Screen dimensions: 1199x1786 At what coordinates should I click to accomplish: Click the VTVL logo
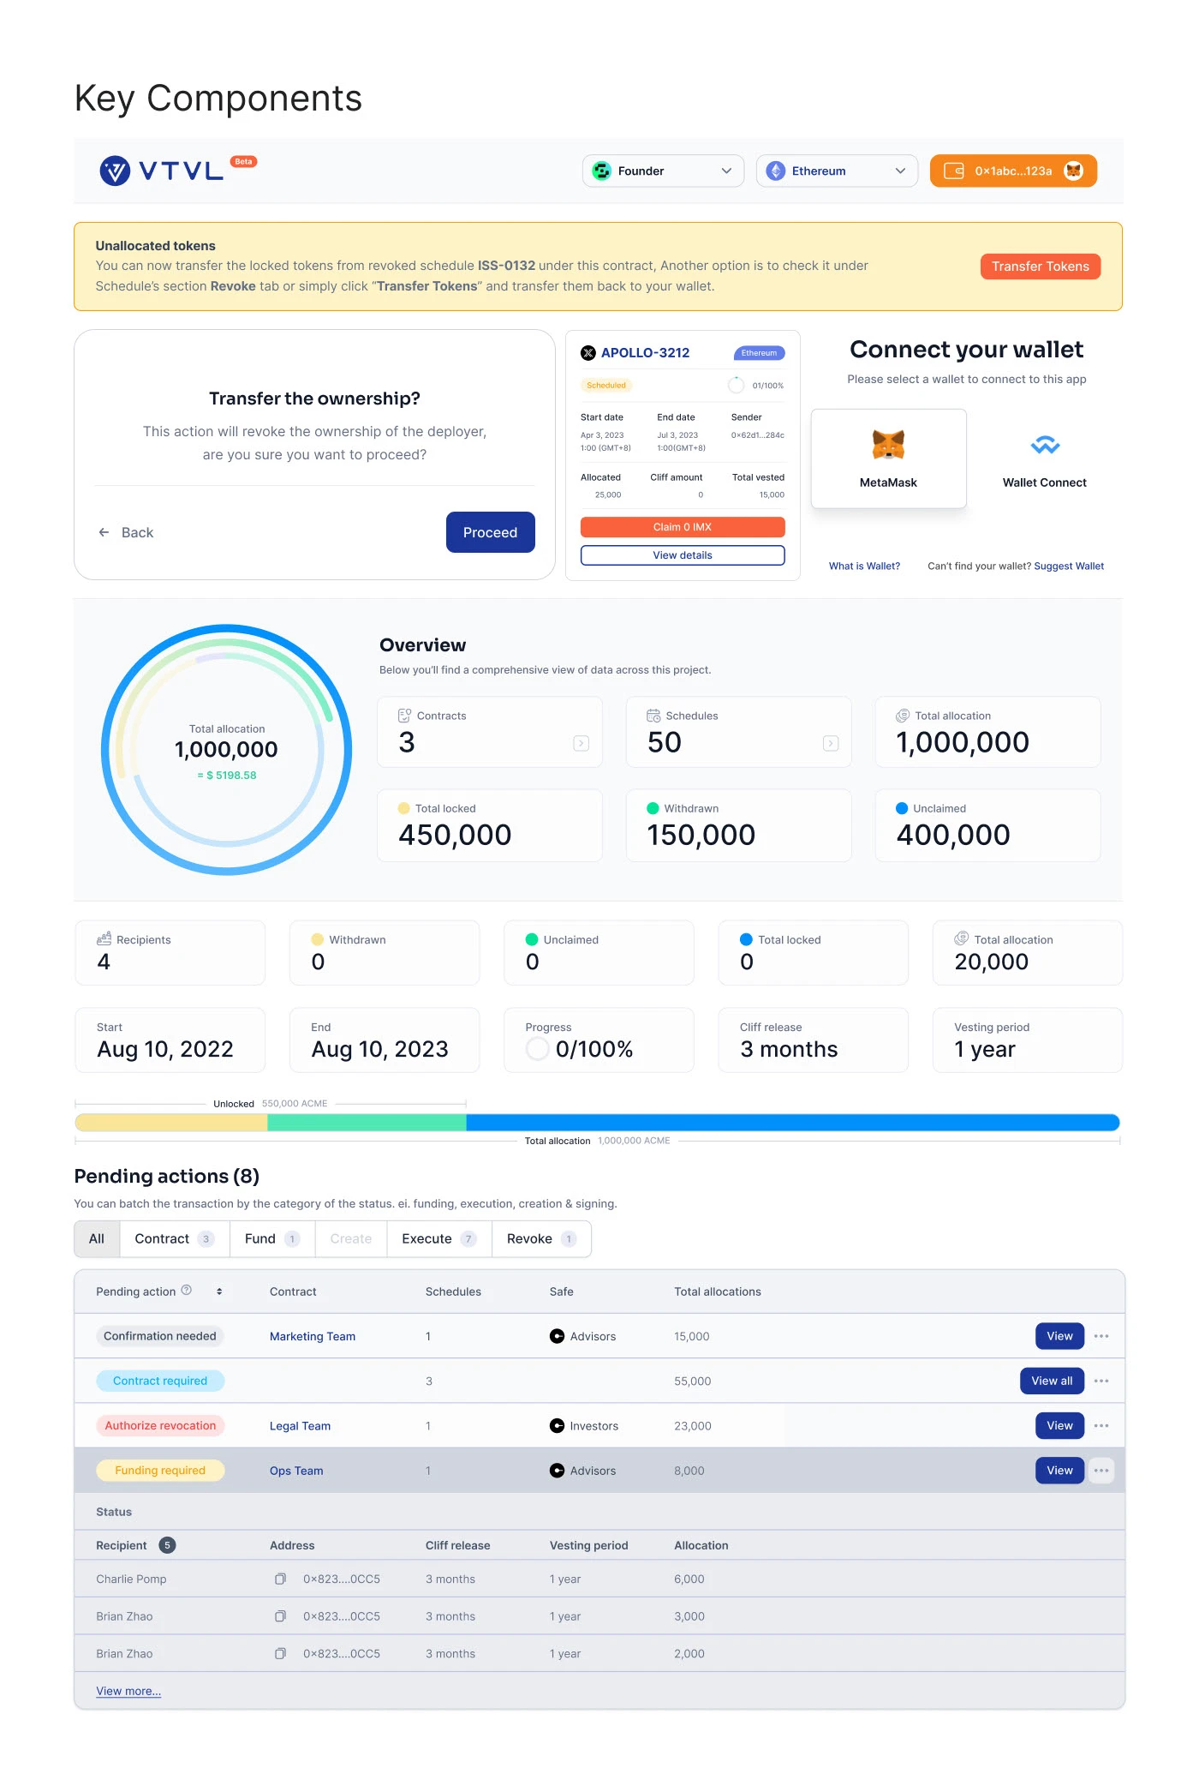162,171
